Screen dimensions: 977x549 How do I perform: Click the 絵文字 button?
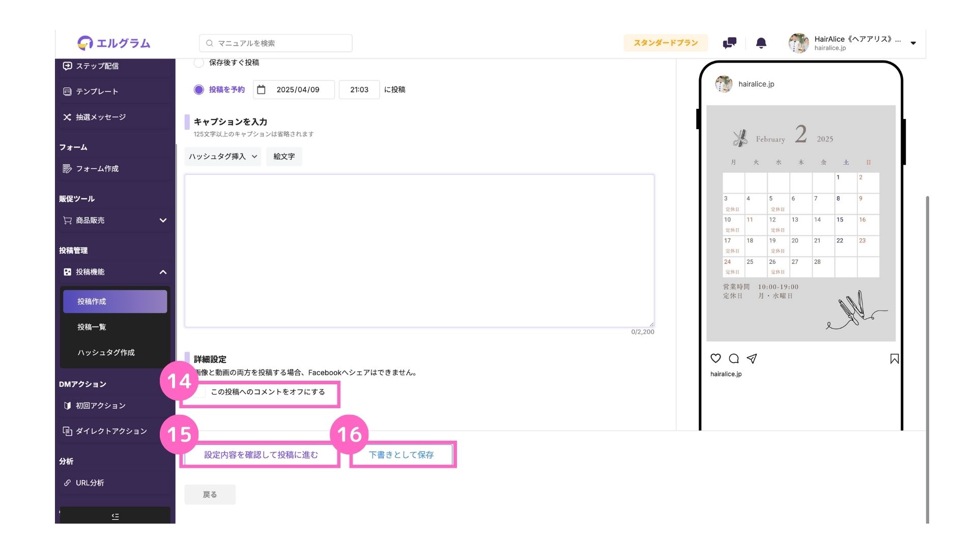[284, 157]
